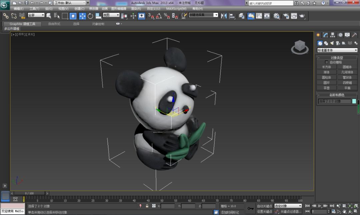Open the 标准基本体 primitives dropdown

[337, 49]
